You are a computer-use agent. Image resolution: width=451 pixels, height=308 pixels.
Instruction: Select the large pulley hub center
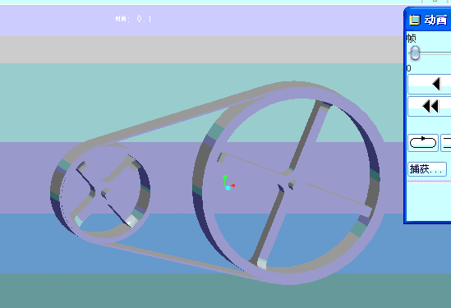tap(285, 180)
